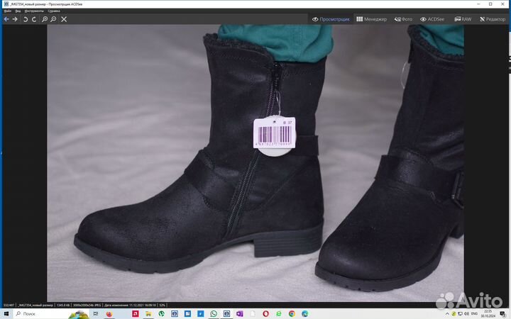
Task: Open the Windows Start menu
Action: pos(6,314)
